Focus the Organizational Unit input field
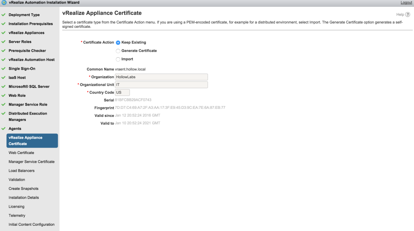This screenshot has height=231, width=414. (161, 85)
